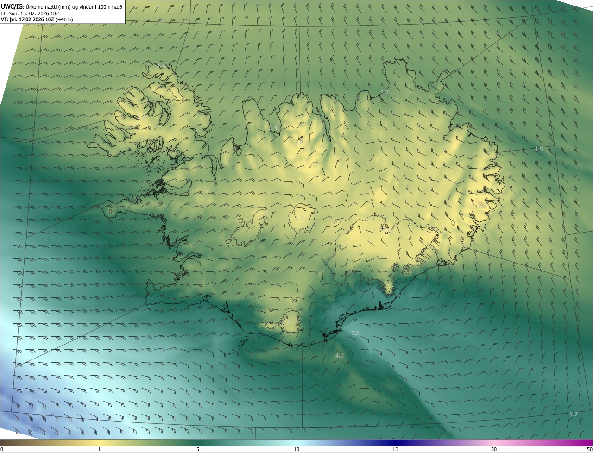Click the '7.2' value label on the map
Viewport: 593px width, 453px height.
pyautogui.click(x=355, y=333)
